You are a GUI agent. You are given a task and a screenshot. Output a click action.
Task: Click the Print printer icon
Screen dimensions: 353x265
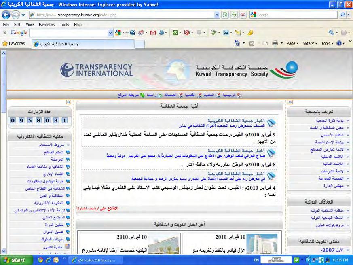pyautogui.click(x=275, y=43)
